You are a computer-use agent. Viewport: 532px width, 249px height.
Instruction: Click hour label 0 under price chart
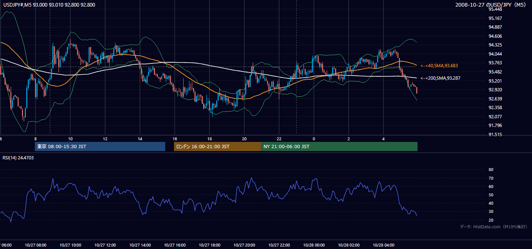pos(314,139)
